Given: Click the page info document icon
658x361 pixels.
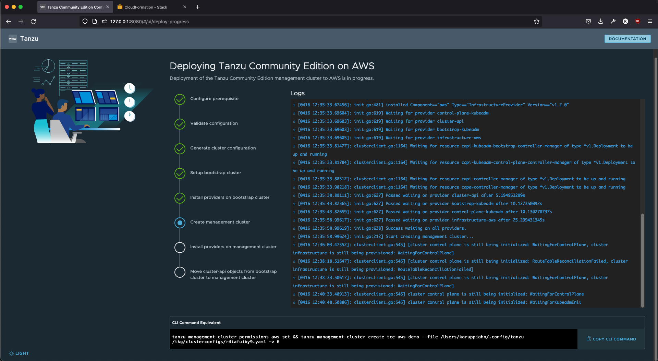Looking at the screenshot, I should click(95, 21).
